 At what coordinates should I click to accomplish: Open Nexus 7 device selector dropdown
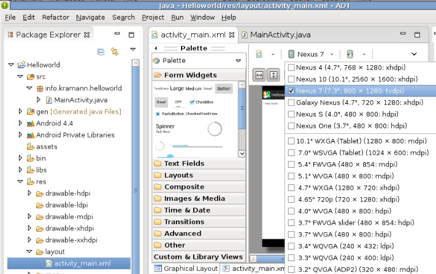[310, 54]
